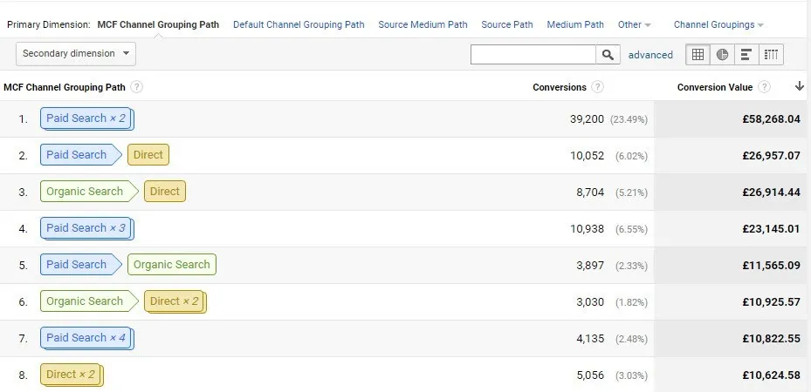Select MCF Channel Grouping Path dimension

click(x=158, y=24)
